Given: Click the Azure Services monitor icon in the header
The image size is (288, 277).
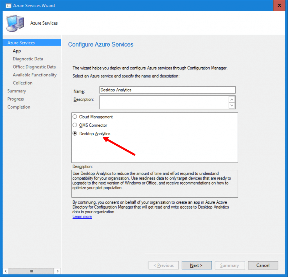Looking at the screenshot, I should coord(15,23).
